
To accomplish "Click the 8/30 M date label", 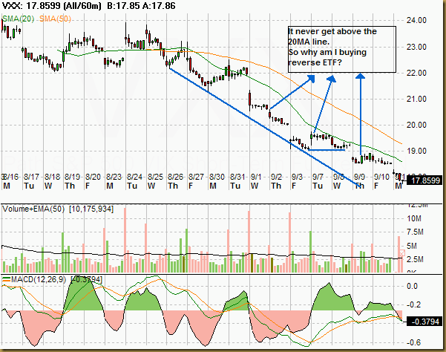I will [217, 181].
